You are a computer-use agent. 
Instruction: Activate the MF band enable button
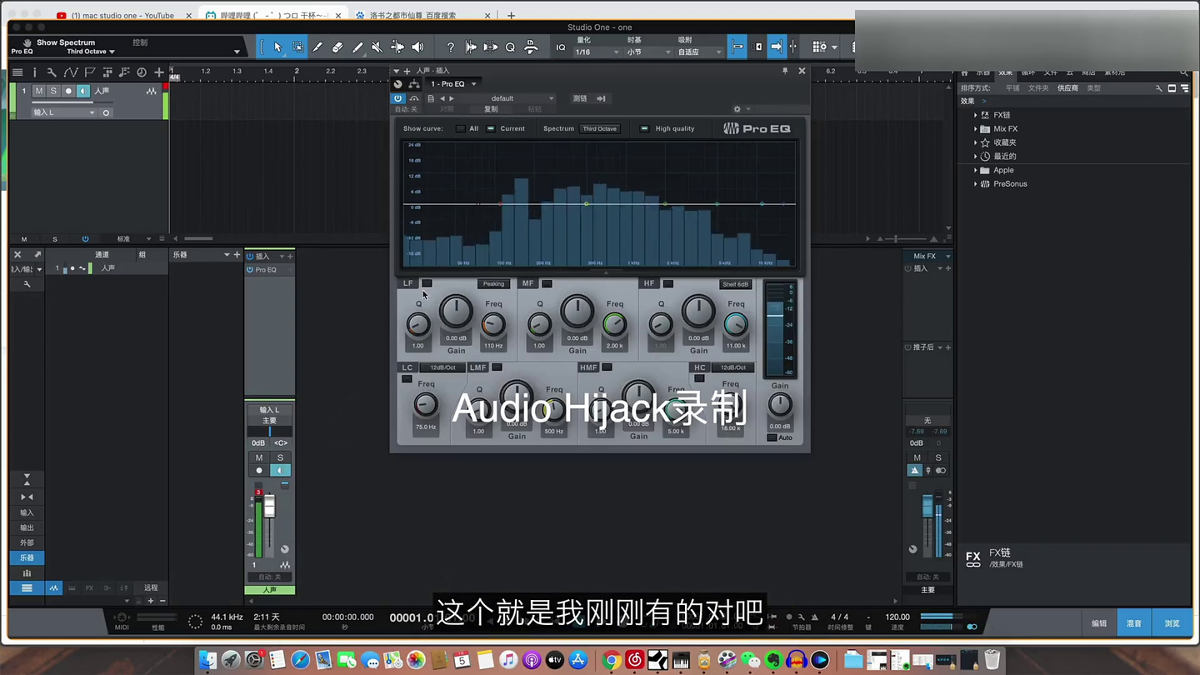[x=547, y=283]
